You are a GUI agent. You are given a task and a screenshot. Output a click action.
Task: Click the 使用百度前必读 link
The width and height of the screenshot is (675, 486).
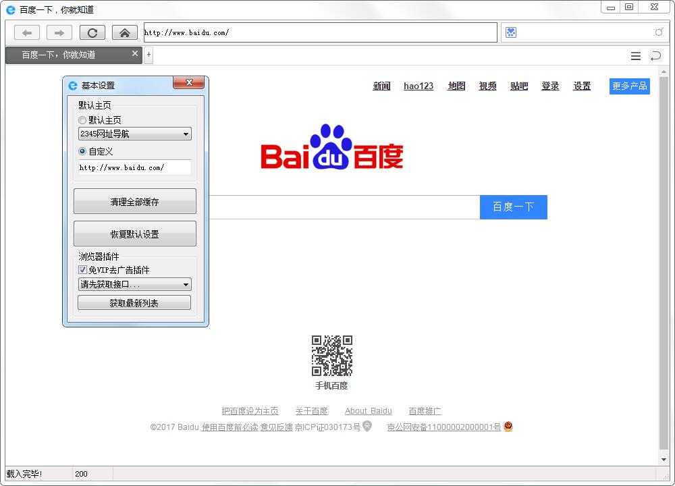click(x=230, y=427)
